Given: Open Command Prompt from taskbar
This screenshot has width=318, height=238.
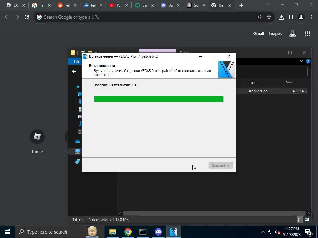Looking at the screenshot, I should (143, 232).
